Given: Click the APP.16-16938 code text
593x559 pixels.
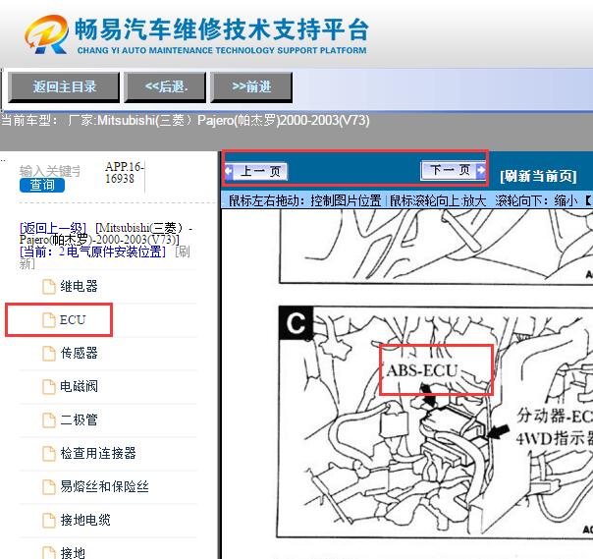Looking at the screenshot, I should [124, 172].
